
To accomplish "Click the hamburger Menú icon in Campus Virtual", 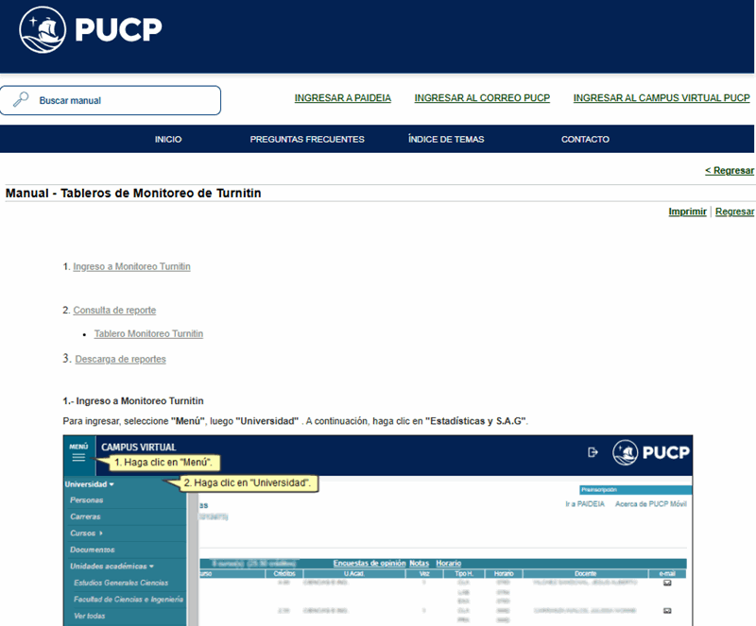I will click(x=78, y=457).
